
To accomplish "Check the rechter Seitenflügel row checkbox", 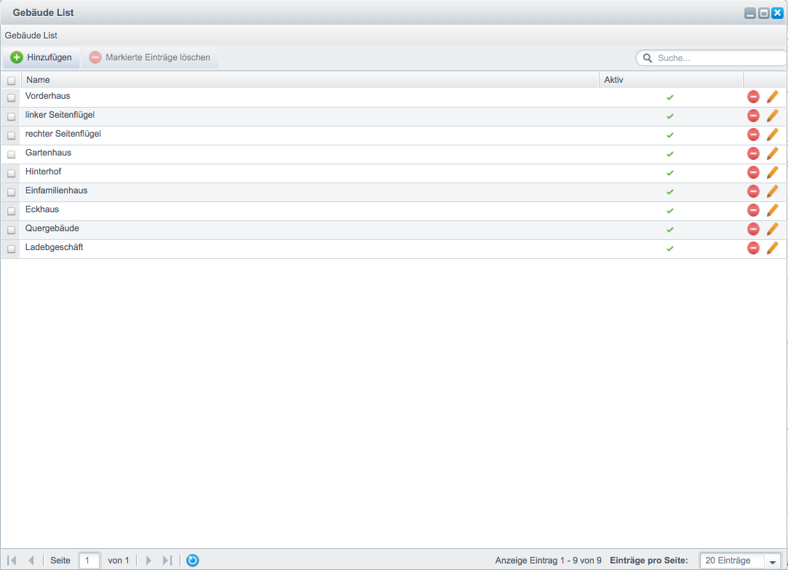I will pyautogui.click(x=11, y=136).
